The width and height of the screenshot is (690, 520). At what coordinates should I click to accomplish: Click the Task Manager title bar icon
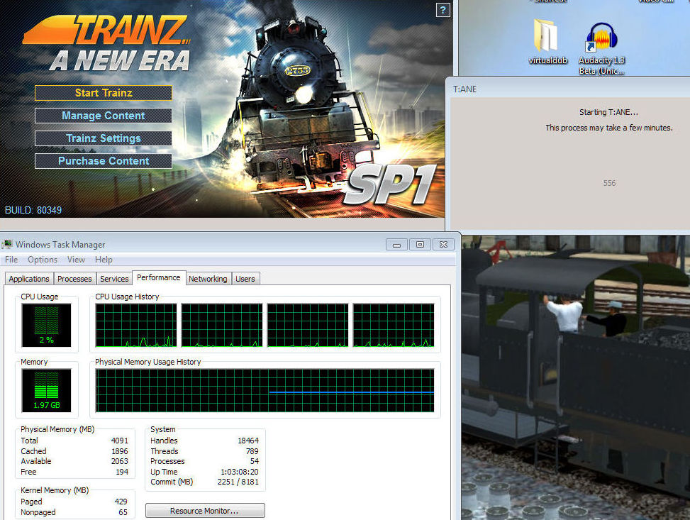click(x=6, y=244)
